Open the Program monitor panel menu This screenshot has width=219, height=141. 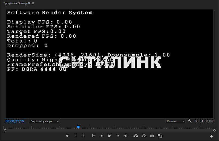pyautogui.click(x=33, y=3)
